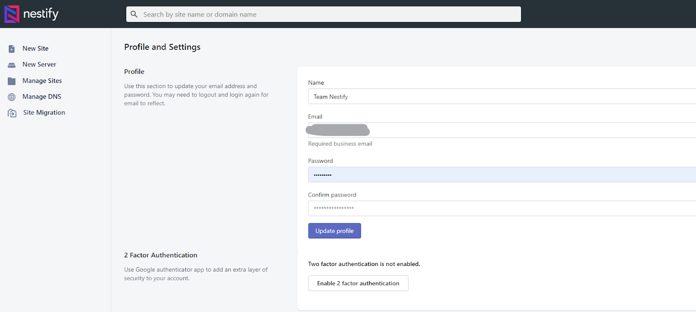The image size is (696, 312).
Task: Click the New Server icon
Action: pyautogui.click(x=12, y=65)
